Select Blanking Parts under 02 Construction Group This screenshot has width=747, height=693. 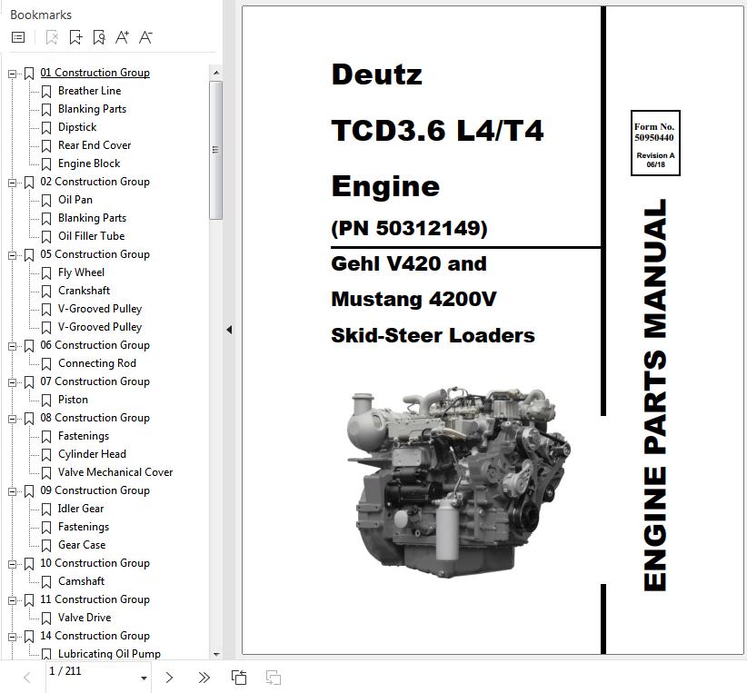click(x=92, y=218)
